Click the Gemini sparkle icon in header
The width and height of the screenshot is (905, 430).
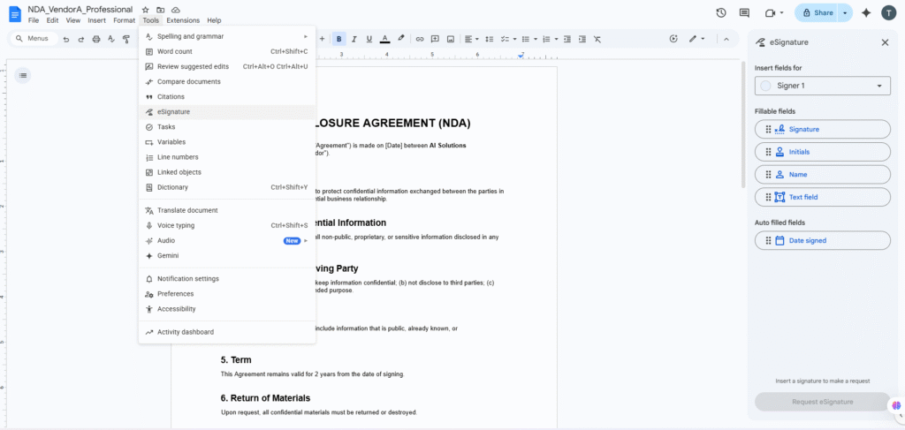coord(866,13)
